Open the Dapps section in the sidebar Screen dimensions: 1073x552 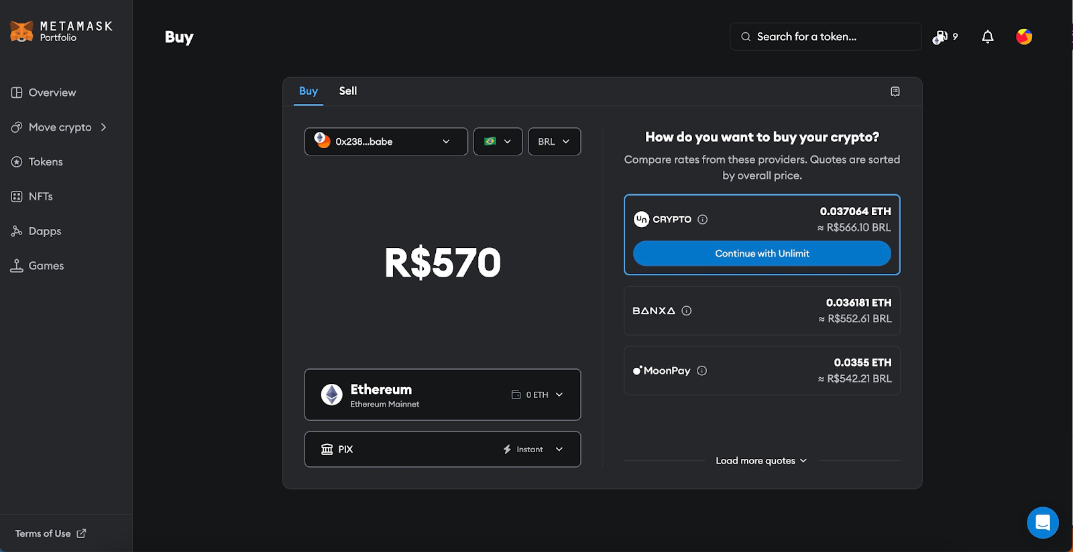point(44,231)
